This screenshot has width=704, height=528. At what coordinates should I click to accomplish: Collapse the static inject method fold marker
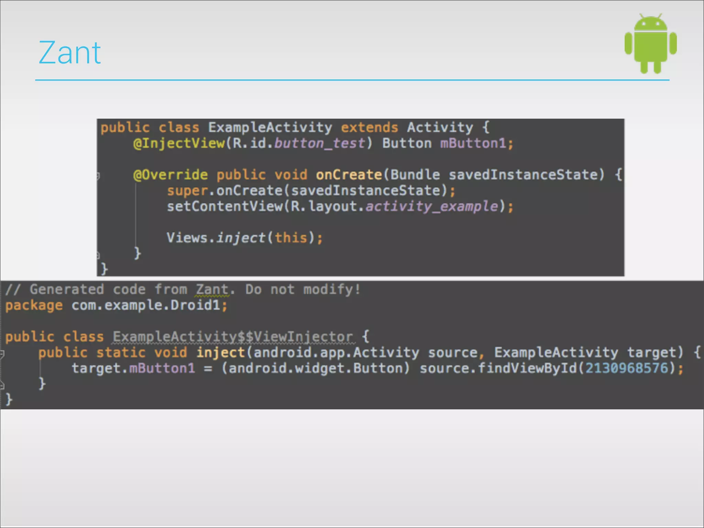(x=2, y=353)
